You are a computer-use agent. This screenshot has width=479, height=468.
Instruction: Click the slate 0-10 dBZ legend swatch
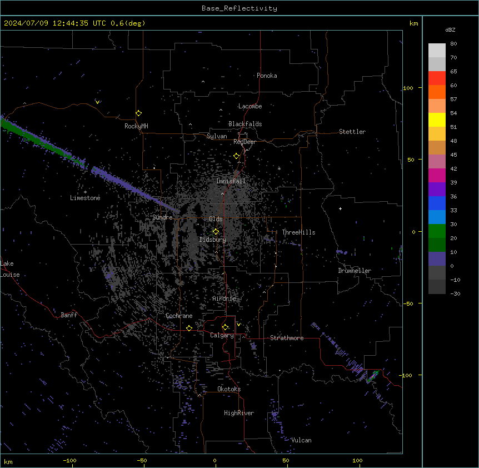click(437, 259)
